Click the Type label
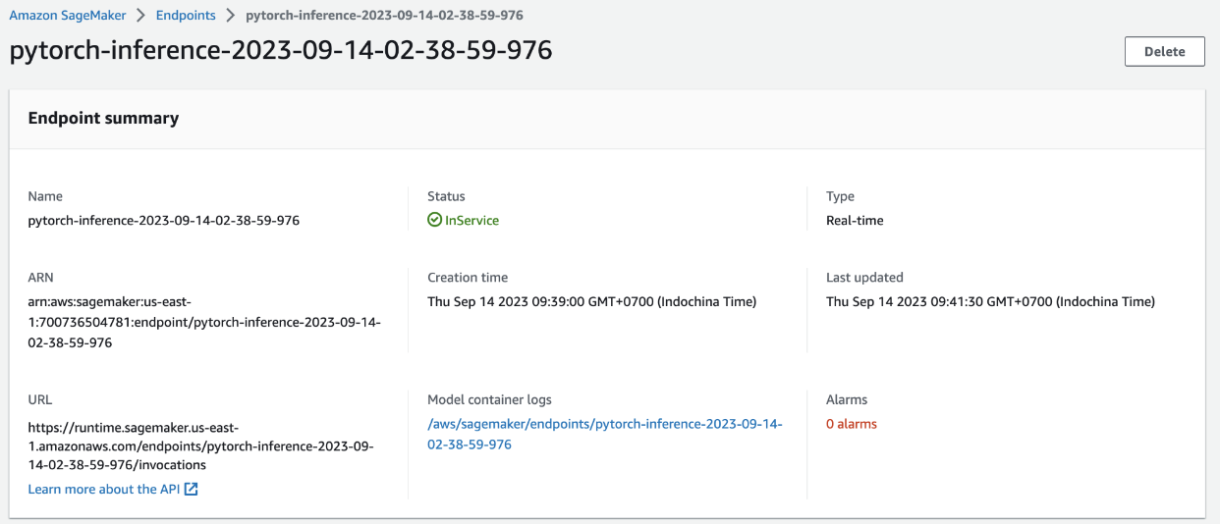Viewport: 1220px width, 524px height. pyautogui.click(x=840, y=196)
